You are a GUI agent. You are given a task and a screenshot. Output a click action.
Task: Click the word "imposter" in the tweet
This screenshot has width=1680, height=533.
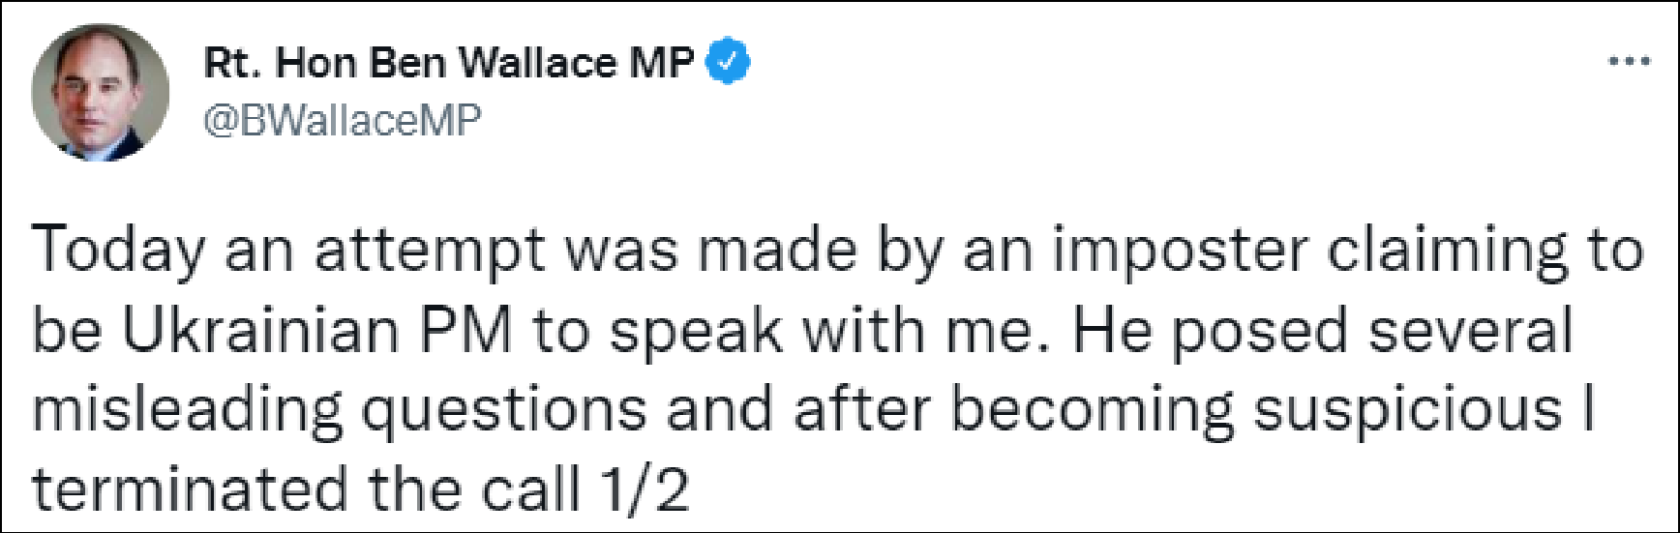tap(1181, 251)
